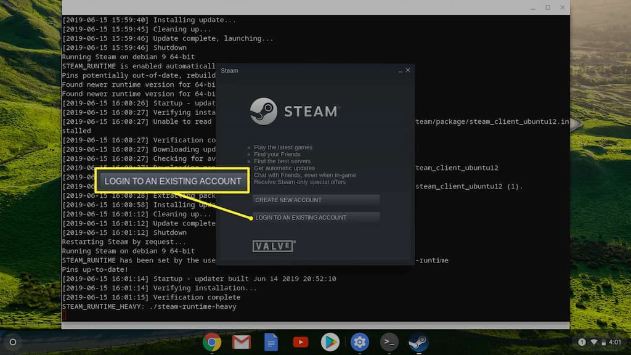Minimize the Terminal window
Image resolution: width=631 pixels, height=355 pixels.
[533, 7]
